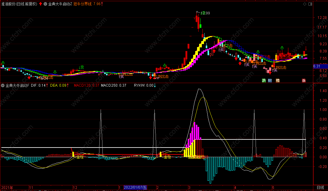Click the 2022/01/07/五 date marker
Viewport: 328px width, 191px height.
135,187
